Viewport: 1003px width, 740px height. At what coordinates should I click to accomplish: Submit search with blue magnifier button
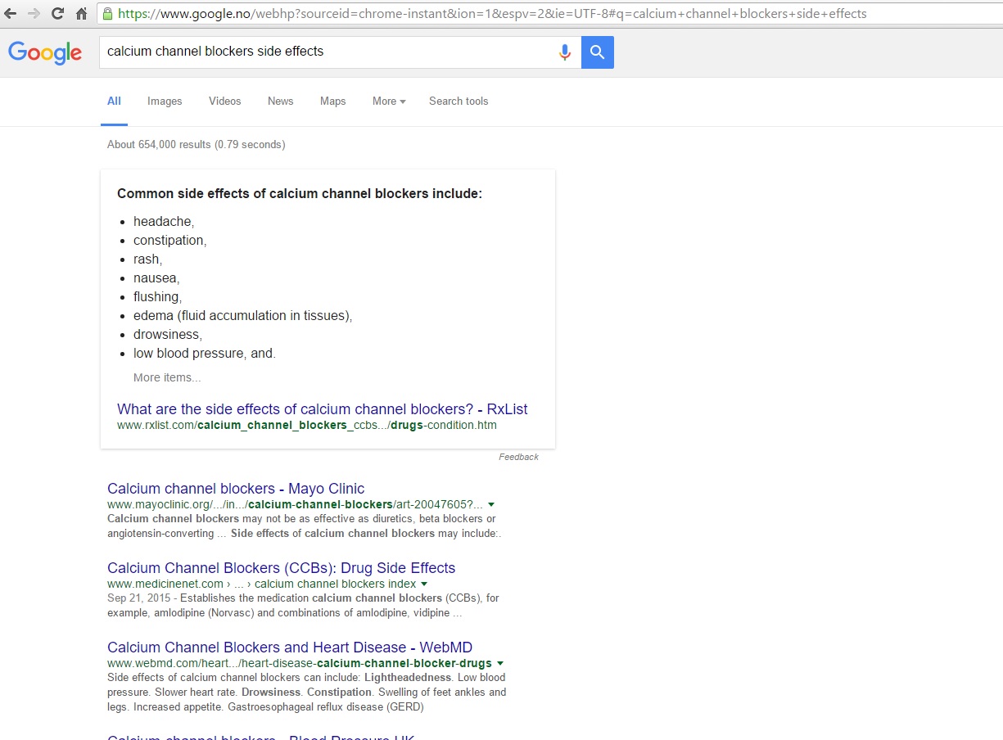point(598,52)
